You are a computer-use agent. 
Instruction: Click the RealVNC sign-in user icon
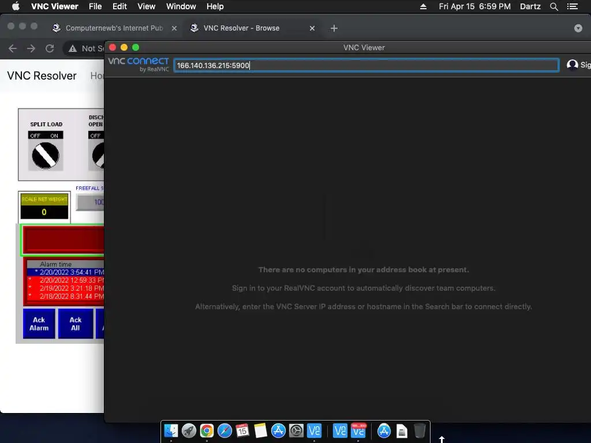coord(572,65)
